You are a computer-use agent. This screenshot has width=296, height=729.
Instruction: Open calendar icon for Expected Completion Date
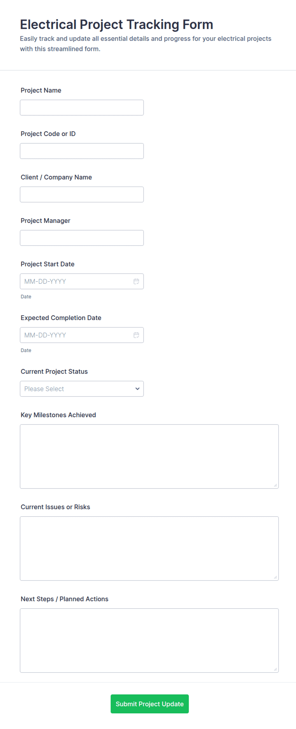click(136, 335)
